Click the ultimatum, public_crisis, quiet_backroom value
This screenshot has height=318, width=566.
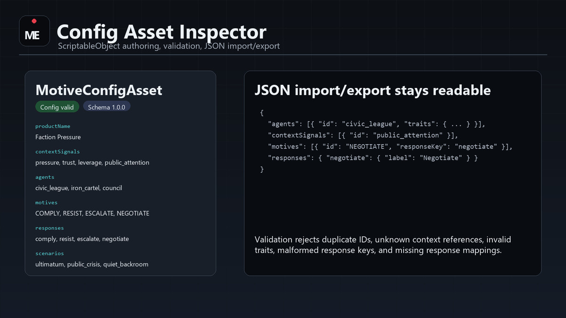click(92, 264)
